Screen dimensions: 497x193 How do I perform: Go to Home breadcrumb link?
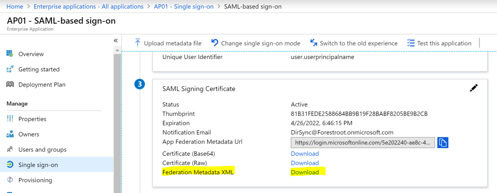tap(15, 6)
